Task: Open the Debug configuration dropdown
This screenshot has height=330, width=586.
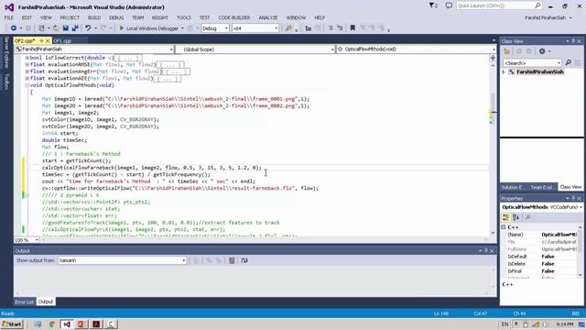Action: pyautogui.click(x=215, y=28)
